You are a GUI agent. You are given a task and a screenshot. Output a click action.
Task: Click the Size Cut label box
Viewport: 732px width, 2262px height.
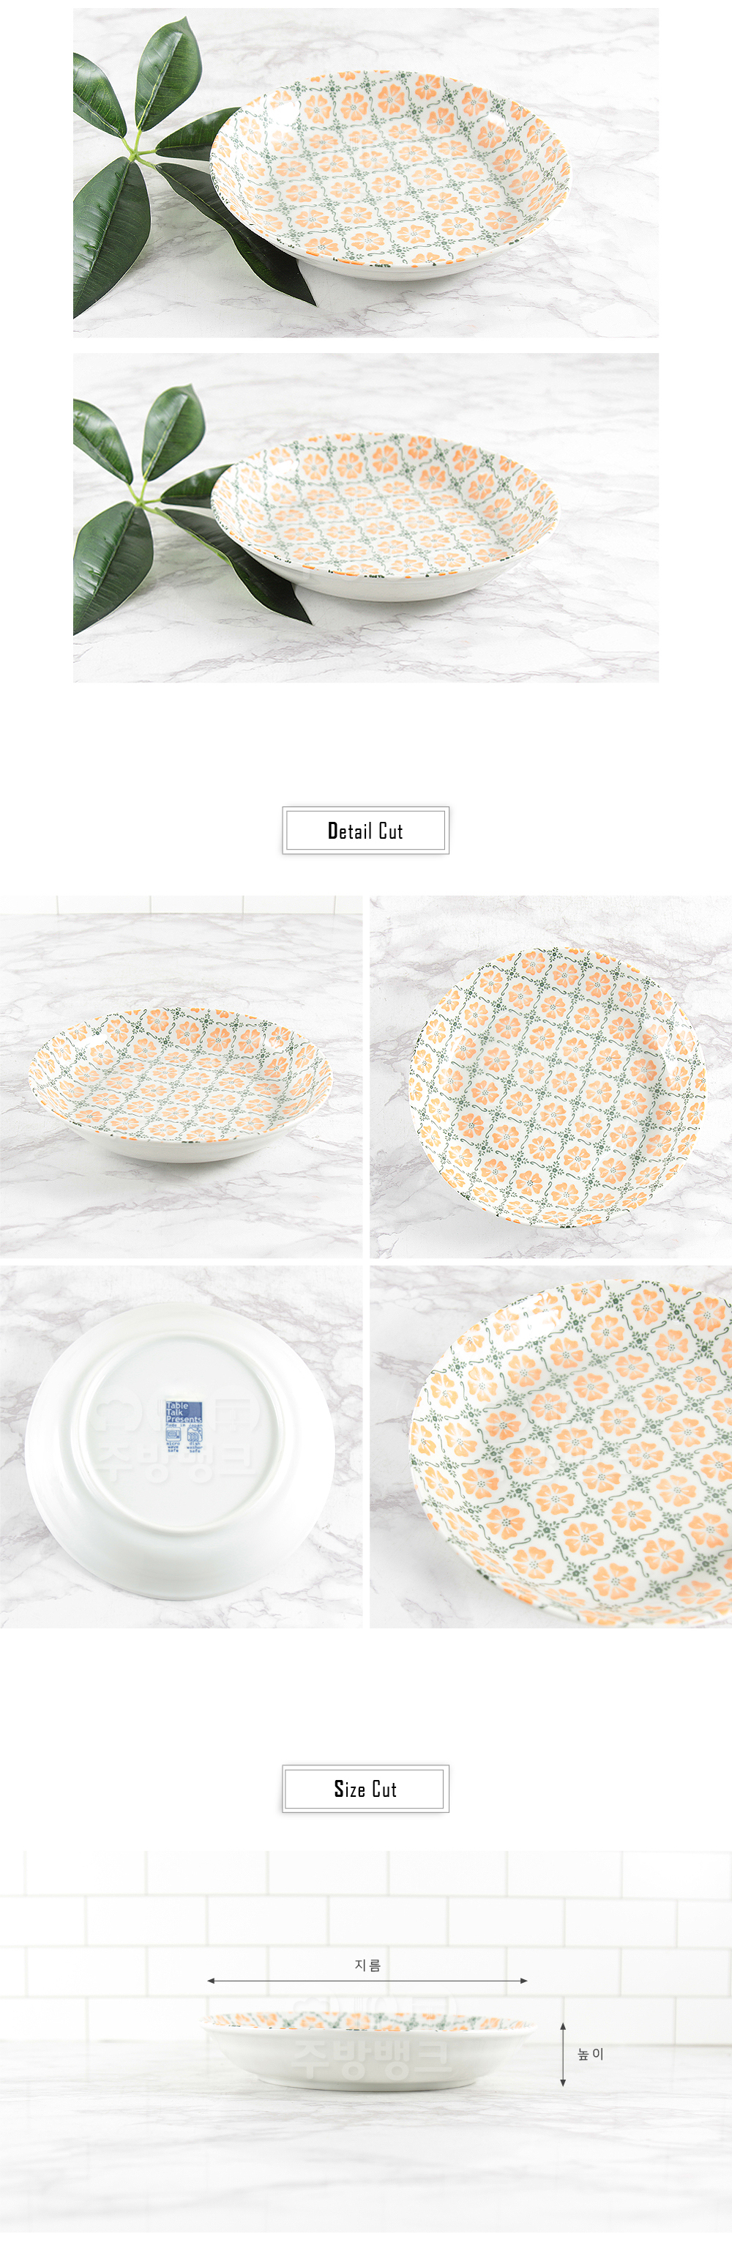[x=365, y=1789]
